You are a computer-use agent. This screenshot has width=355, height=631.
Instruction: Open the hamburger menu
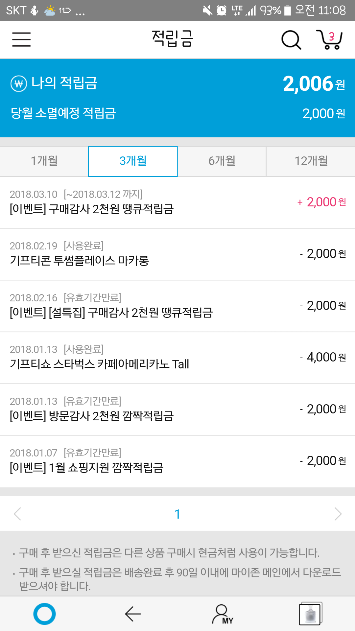pos(21,39)
